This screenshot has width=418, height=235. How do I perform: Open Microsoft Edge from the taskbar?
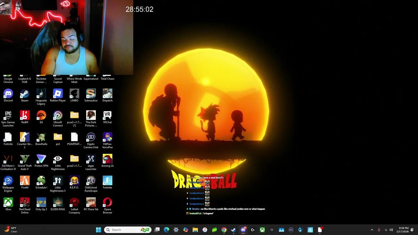(167, 230)
